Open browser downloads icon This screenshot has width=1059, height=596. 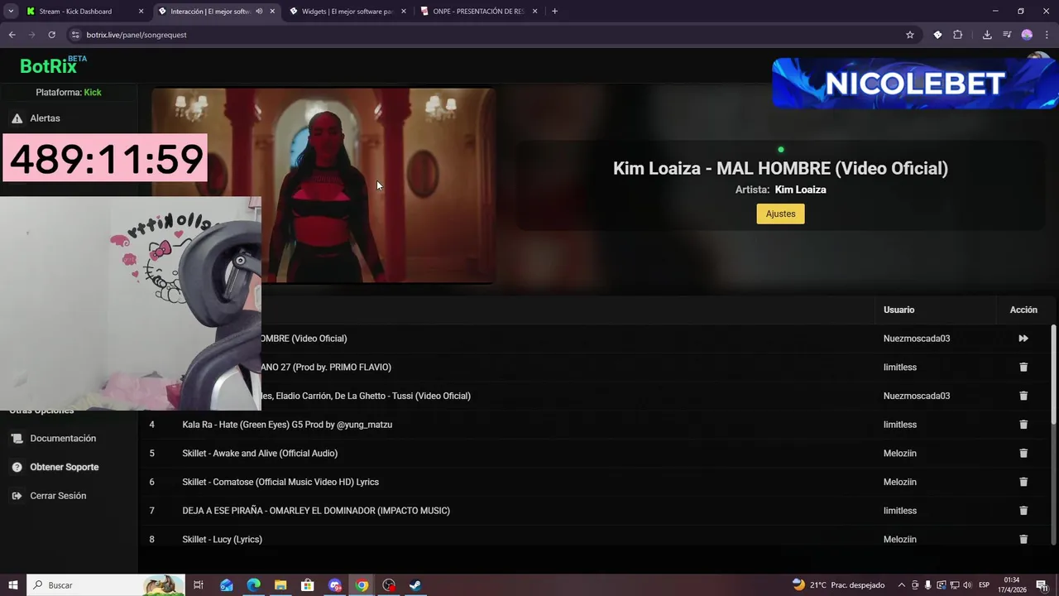click(987, 35)
